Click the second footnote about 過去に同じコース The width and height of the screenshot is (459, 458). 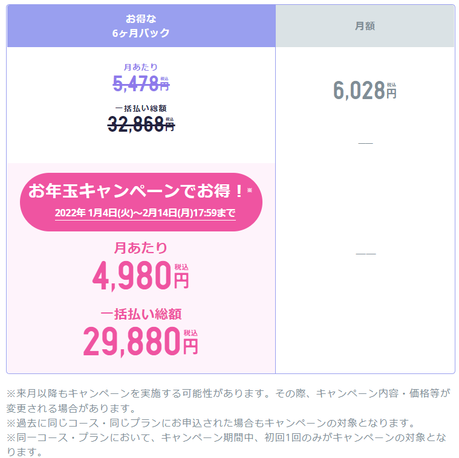coord(211,422)
